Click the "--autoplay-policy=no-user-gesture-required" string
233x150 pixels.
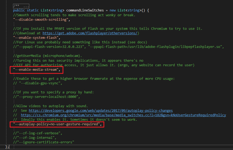click(57, 124)
